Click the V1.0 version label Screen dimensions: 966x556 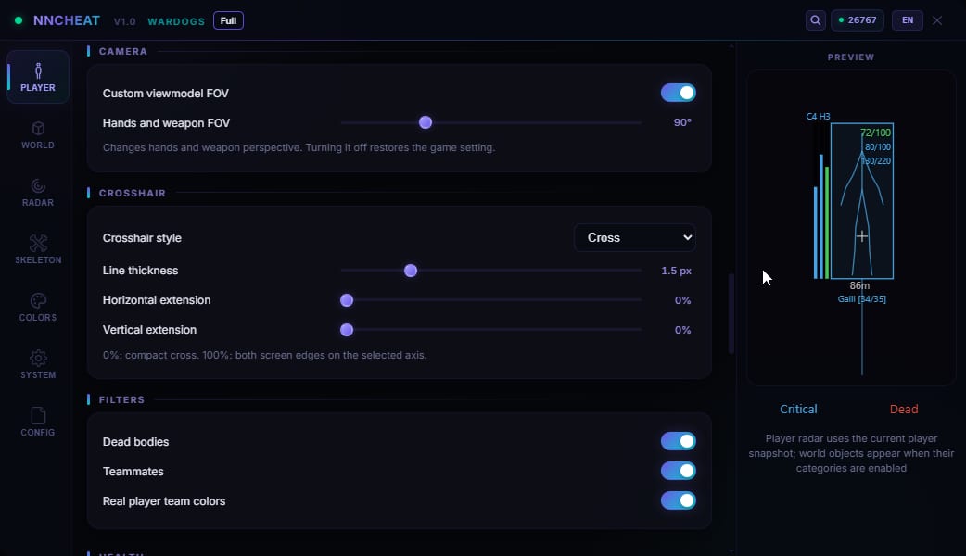pos(124,21)
